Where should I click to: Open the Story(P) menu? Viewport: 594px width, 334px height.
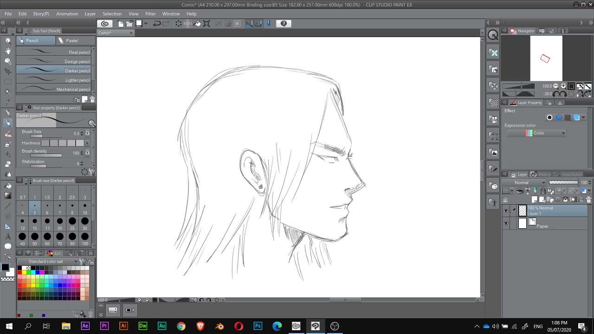point(41,14)
